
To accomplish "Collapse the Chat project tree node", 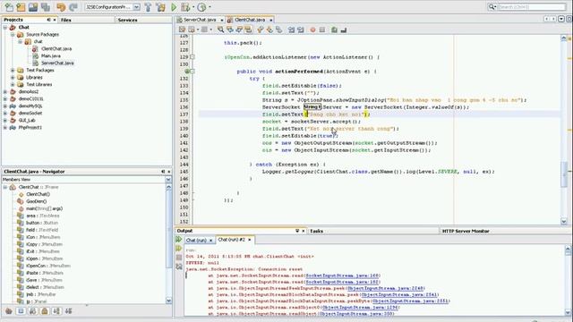I will tap(5, 28).
